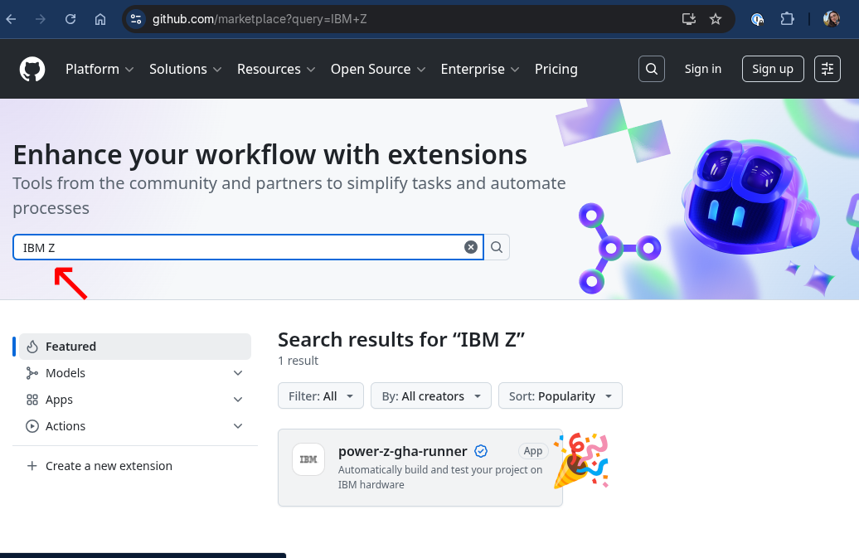Open the Models category
The width and height of the screenshot is (859, 558).
pos(66,373)
